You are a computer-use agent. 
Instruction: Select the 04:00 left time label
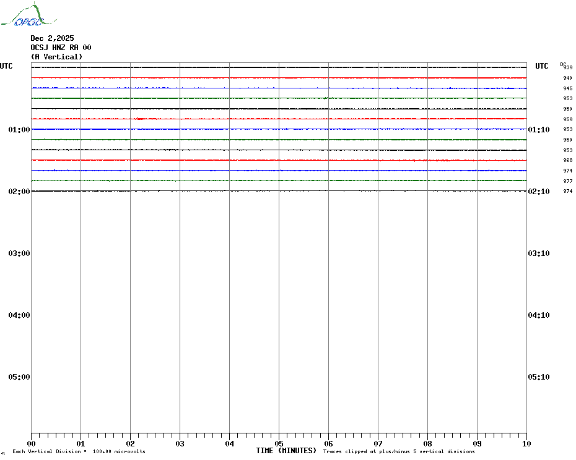[x=19, y=315]
